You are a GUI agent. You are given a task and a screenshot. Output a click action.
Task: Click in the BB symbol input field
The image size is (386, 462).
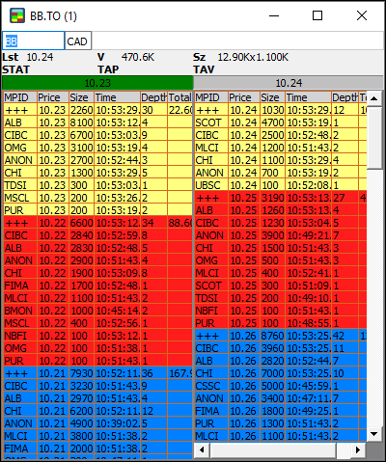(x=33, y=41)
